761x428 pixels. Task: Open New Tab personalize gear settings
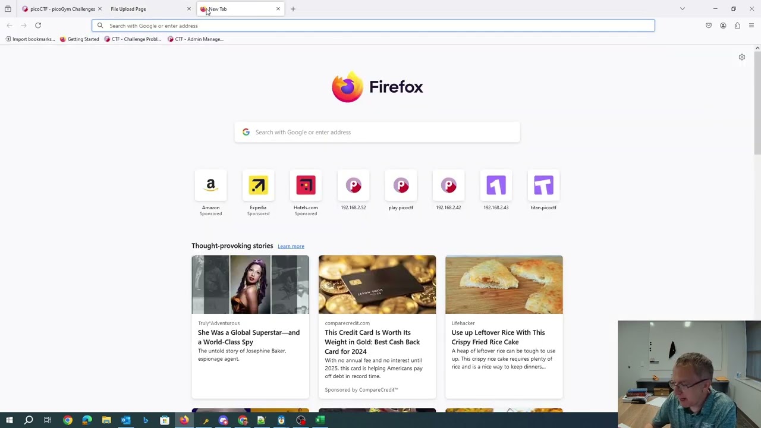click(742, 57)
